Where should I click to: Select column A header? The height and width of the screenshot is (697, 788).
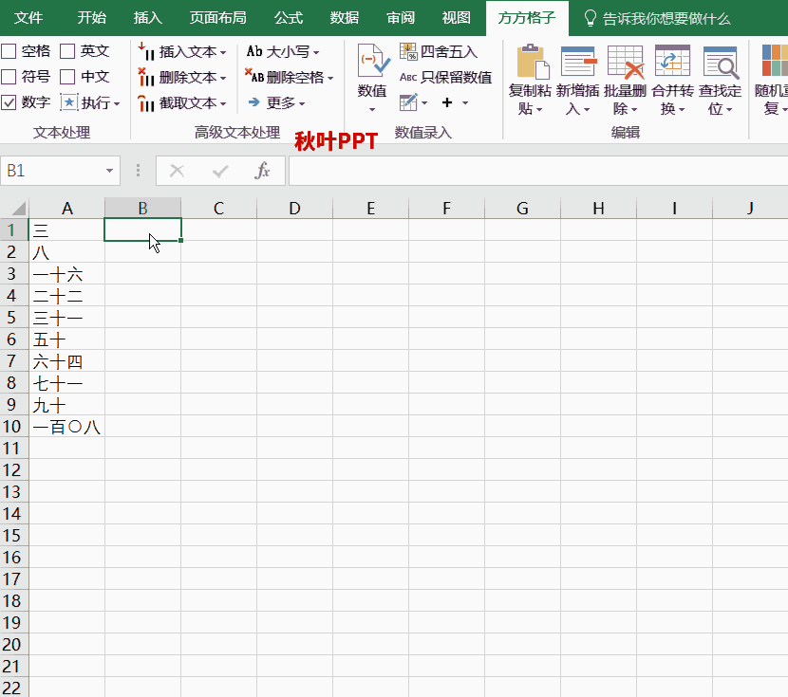pyautogui.click(x=66, y=208)
